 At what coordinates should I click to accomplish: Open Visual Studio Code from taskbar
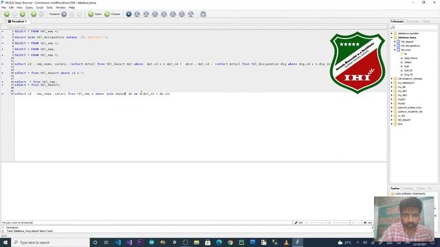tap(118, 242)
